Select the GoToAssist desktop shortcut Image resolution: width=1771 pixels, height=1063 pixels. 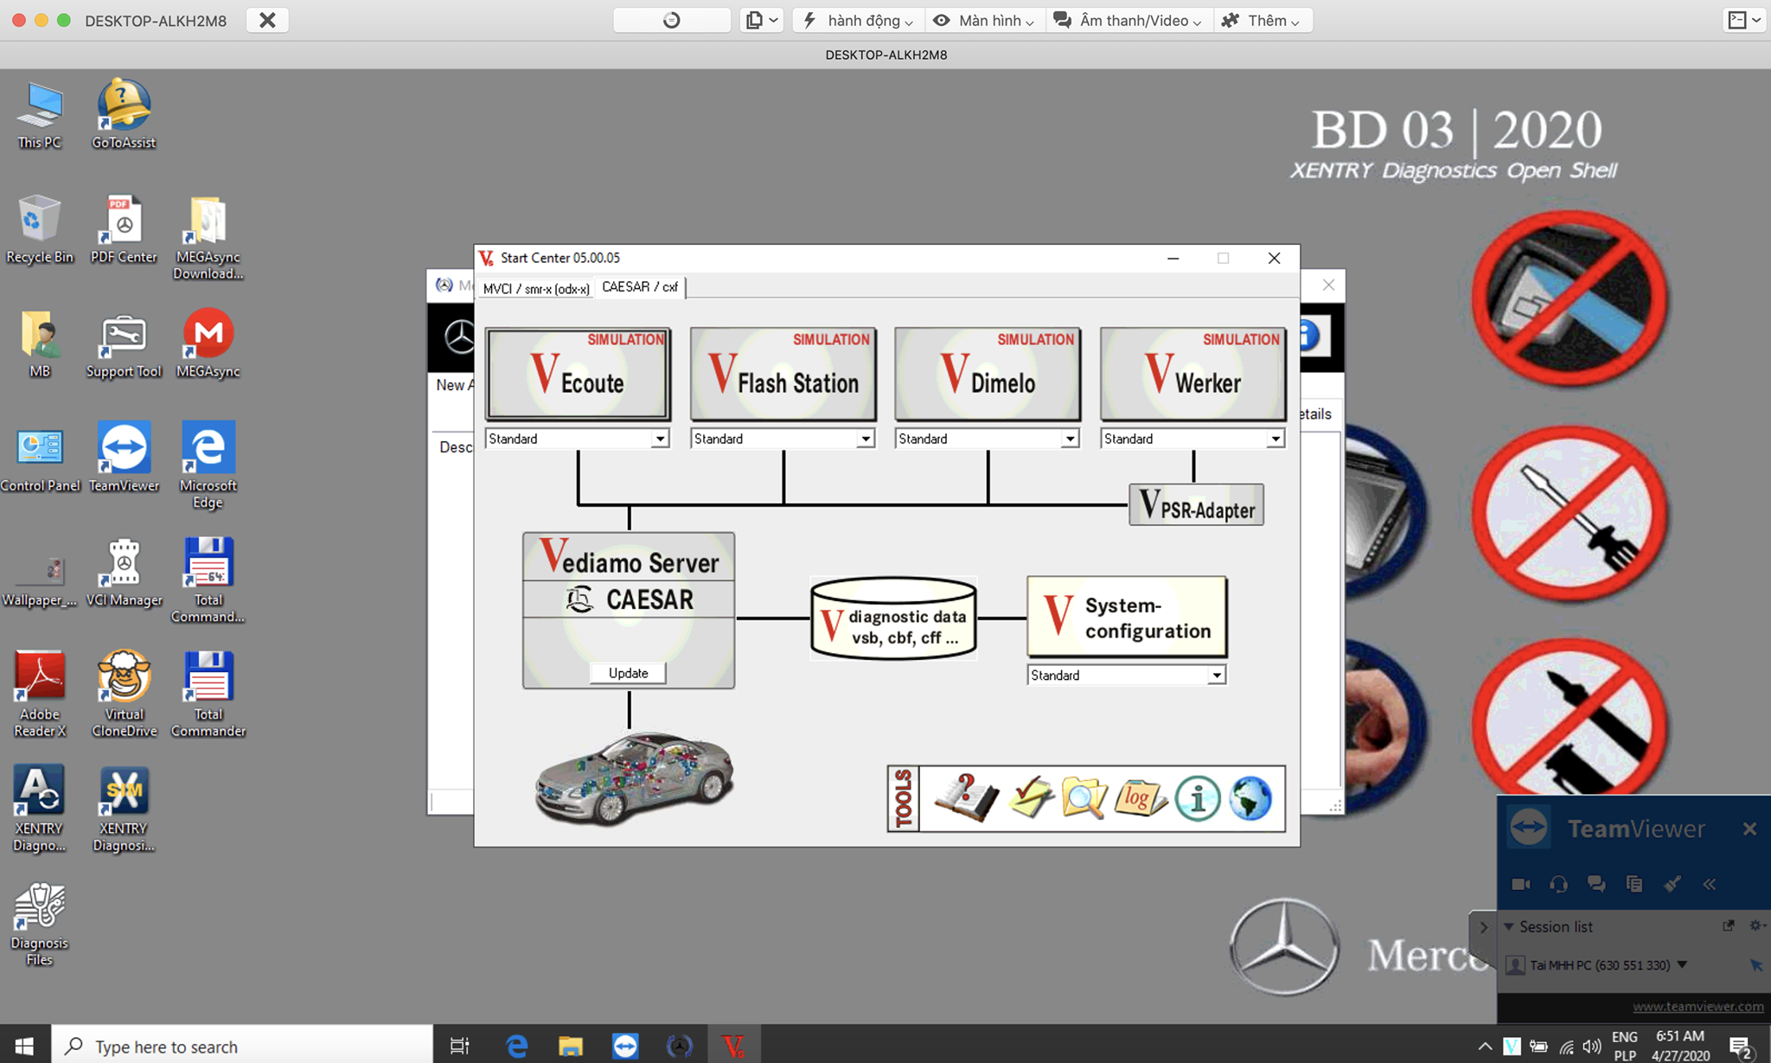tap(124, 116)
